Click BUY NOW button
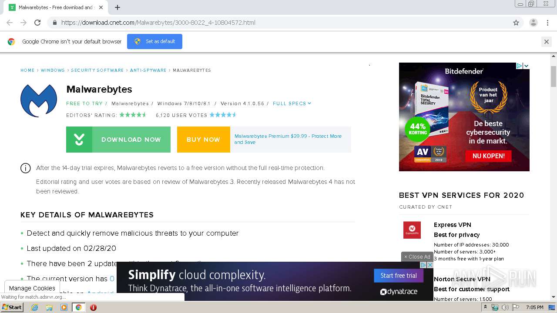Screen dimensions: 557x313 (x=203, y=140)
